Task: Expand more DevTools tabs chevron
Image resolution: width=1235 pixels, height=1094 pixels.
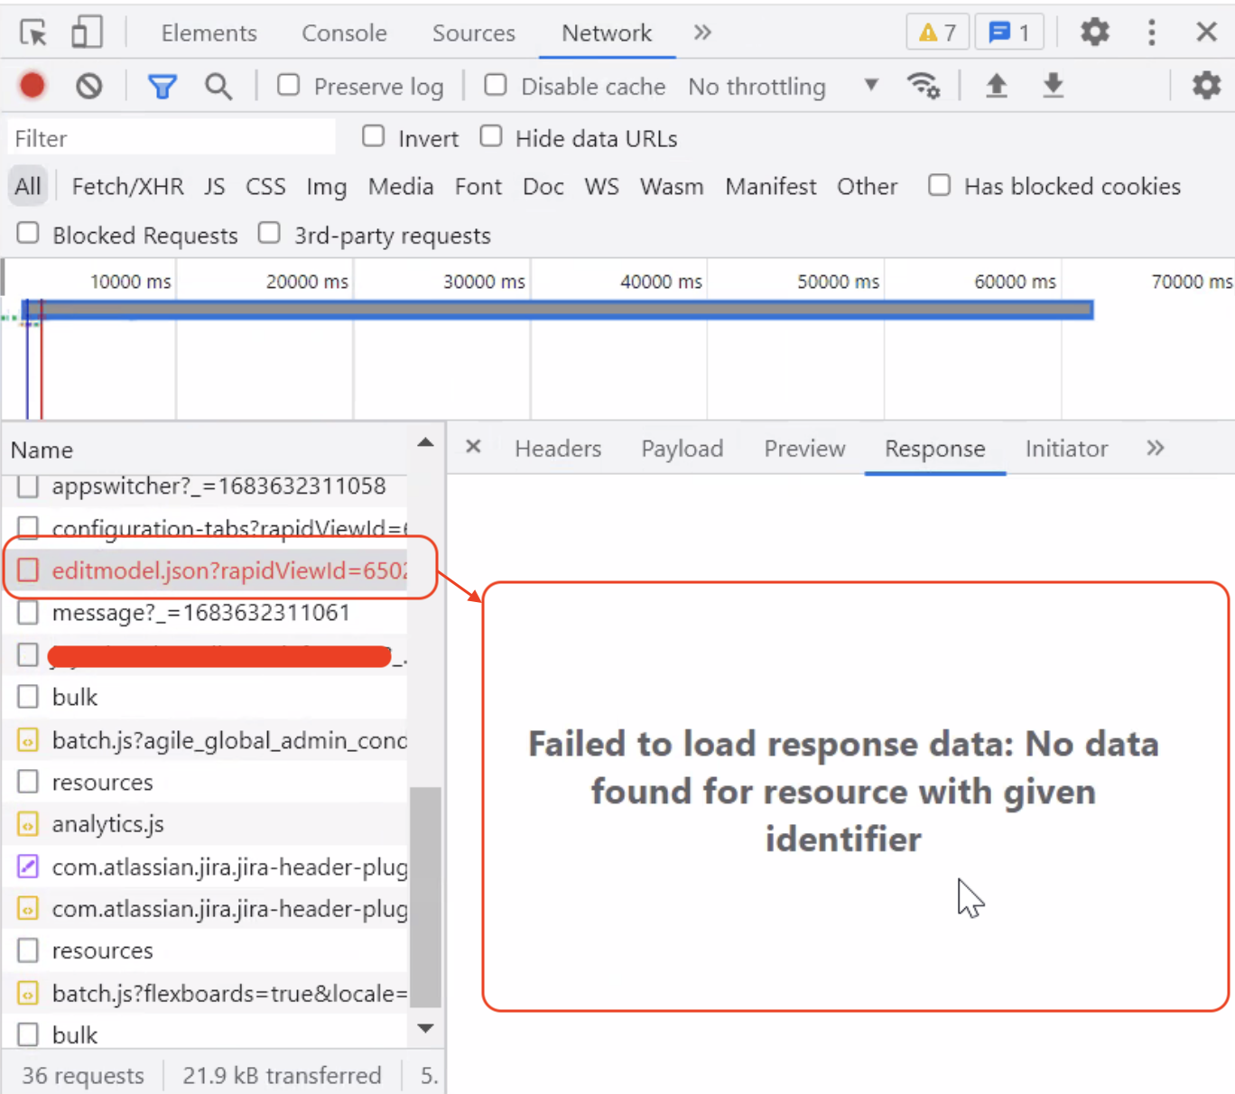Action: (702, 33)
